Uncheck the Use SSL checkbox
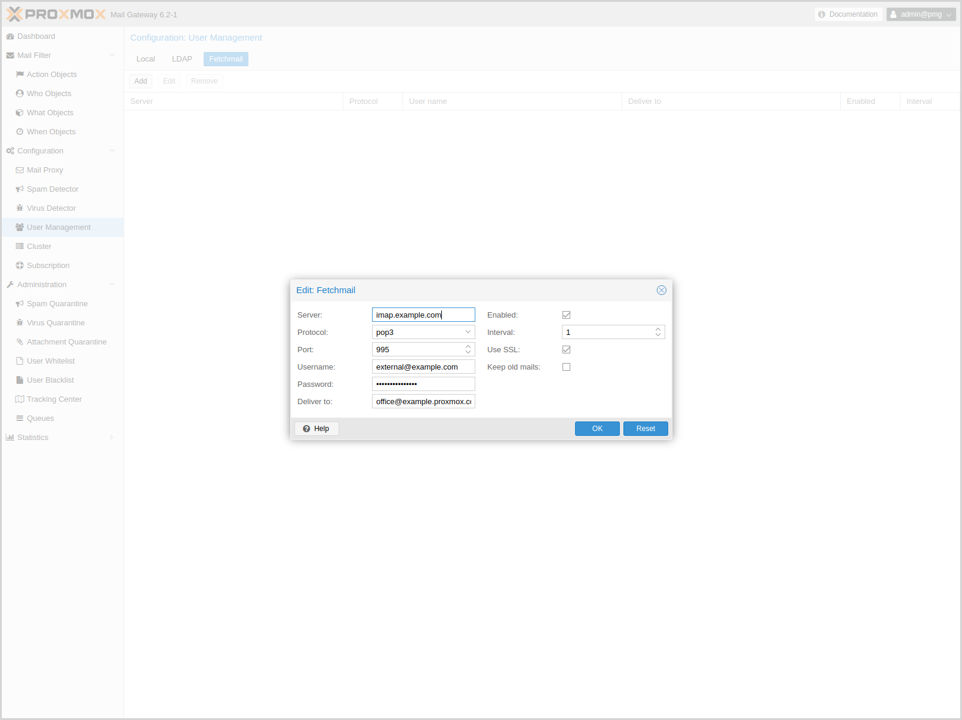962x720 pixels. pos(566,350)
